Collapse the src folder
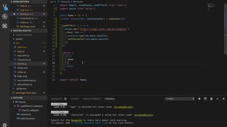Screen dimensions: 227x127 click(14, 43)
